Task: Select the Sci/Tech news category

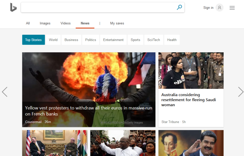Action: (x=154, y=40)
